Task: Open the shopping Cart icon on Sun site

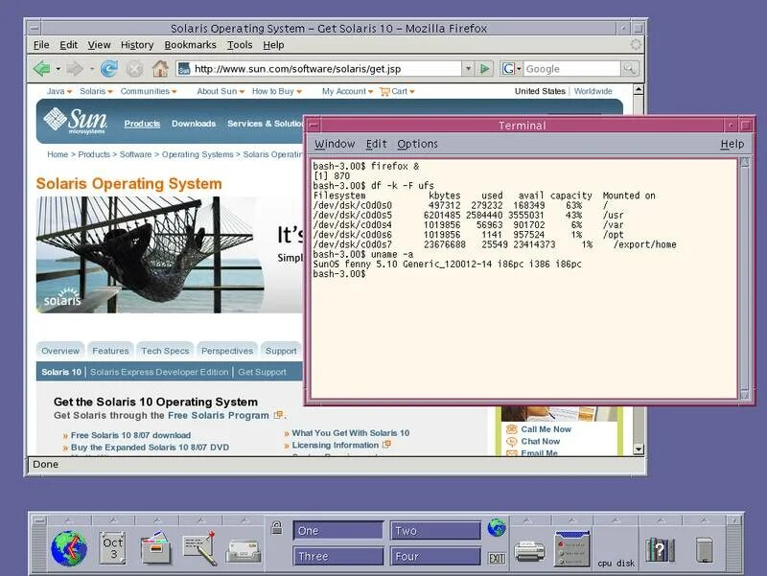Action: coord(384,91)
